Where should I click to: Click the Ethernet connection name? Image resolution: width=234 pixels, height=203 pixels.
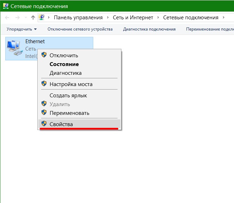(x=35, y=41)
